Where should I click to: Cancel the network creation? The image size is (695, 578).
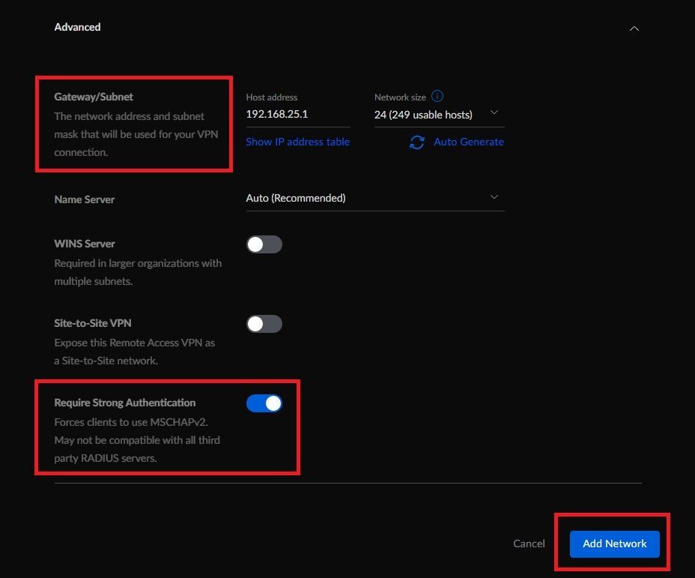pos(529,544)
